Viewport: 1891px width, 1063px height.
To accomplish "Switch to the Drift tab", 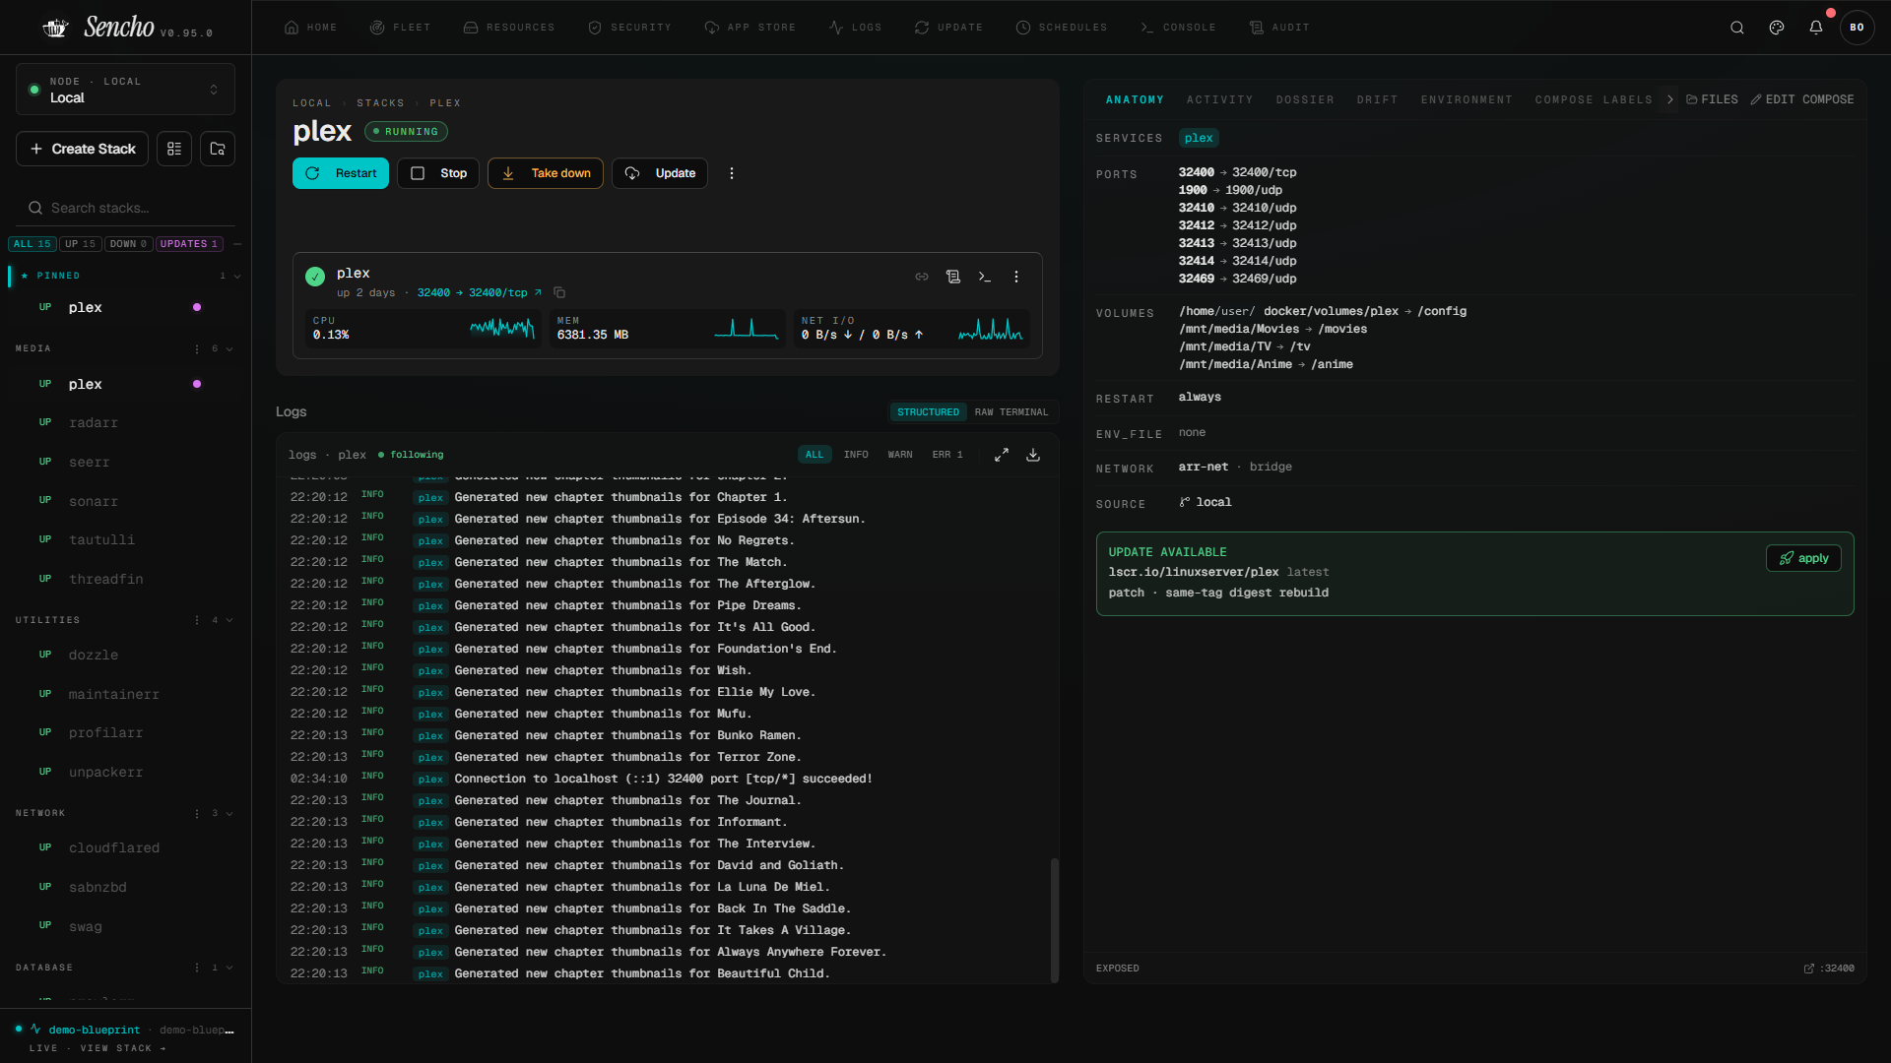I will (x=1377, y=99).
